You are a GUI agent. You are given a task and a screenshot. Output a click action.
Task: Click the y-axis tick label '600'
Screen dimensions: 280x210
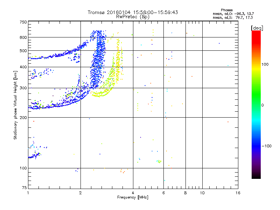tap(23, 37)
